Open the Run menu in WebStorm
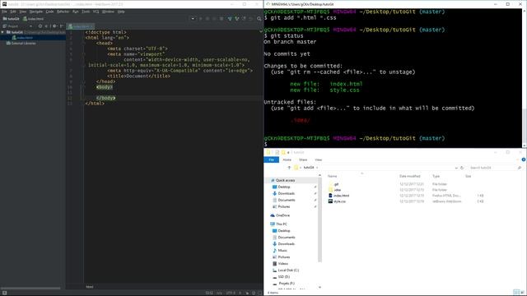527x296 pixels. [75, 12]
